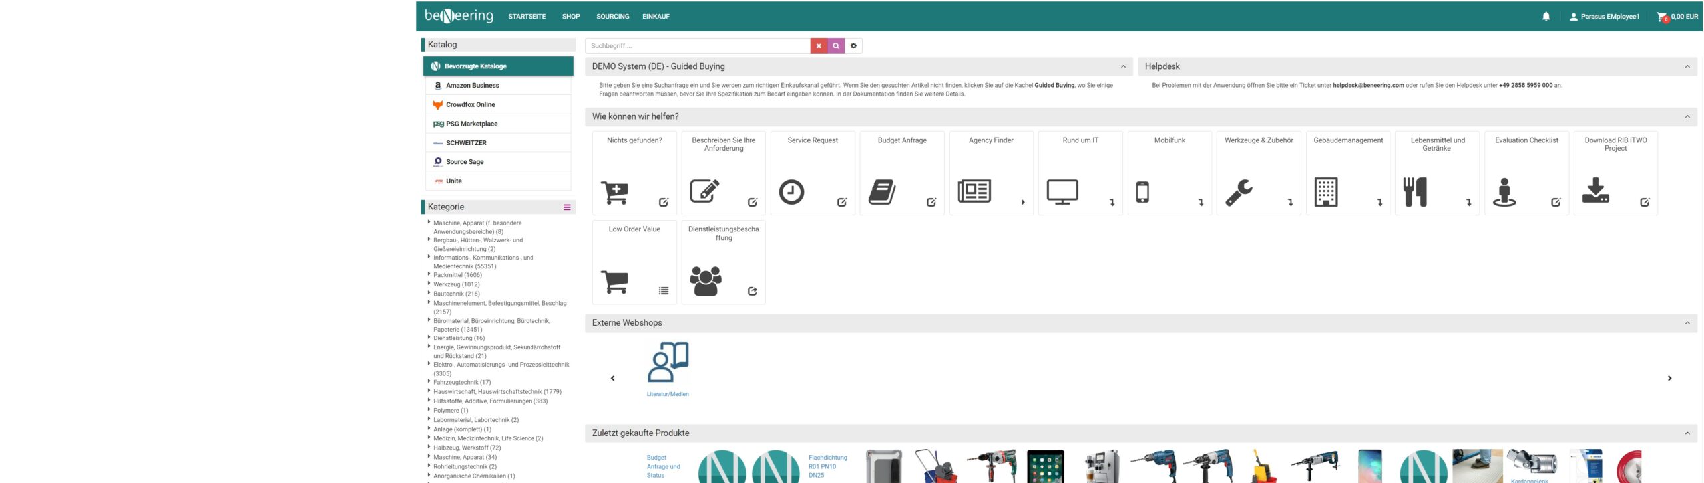Select the Dienstleistung (16) category

[x=459, y=338]
